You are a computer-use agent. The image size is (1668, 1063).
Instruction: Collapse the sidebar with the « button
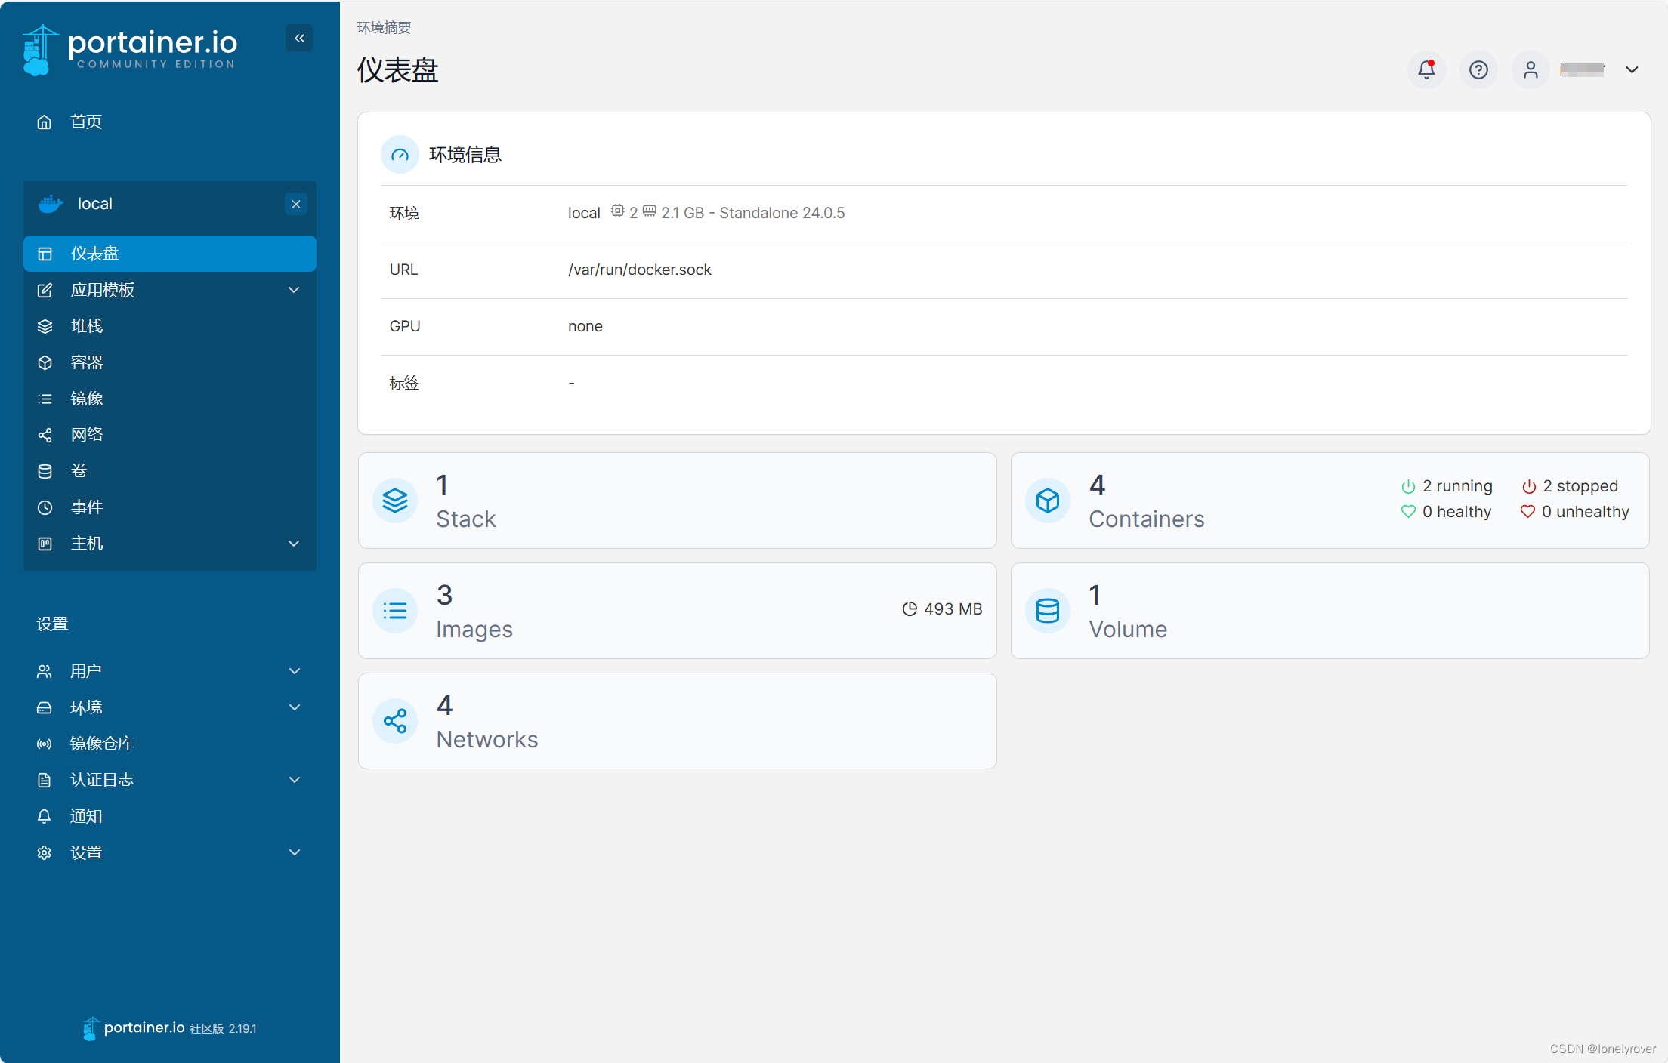point(299,38)
